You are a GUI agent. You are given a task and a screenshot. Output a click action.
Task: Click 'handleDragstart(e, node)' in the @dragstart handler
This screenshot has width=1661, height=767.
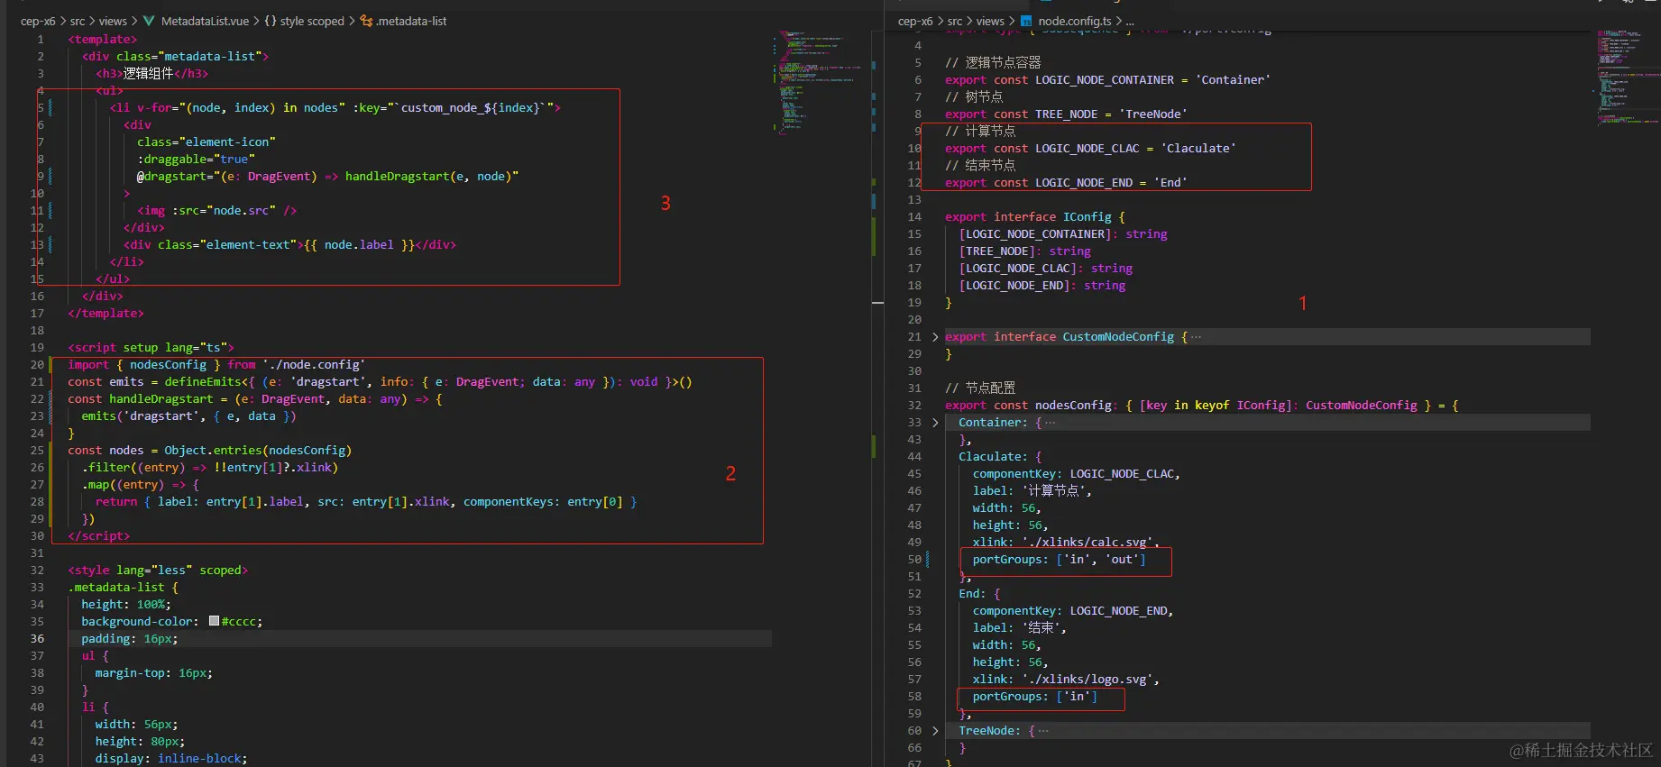(x=428, y=177)
